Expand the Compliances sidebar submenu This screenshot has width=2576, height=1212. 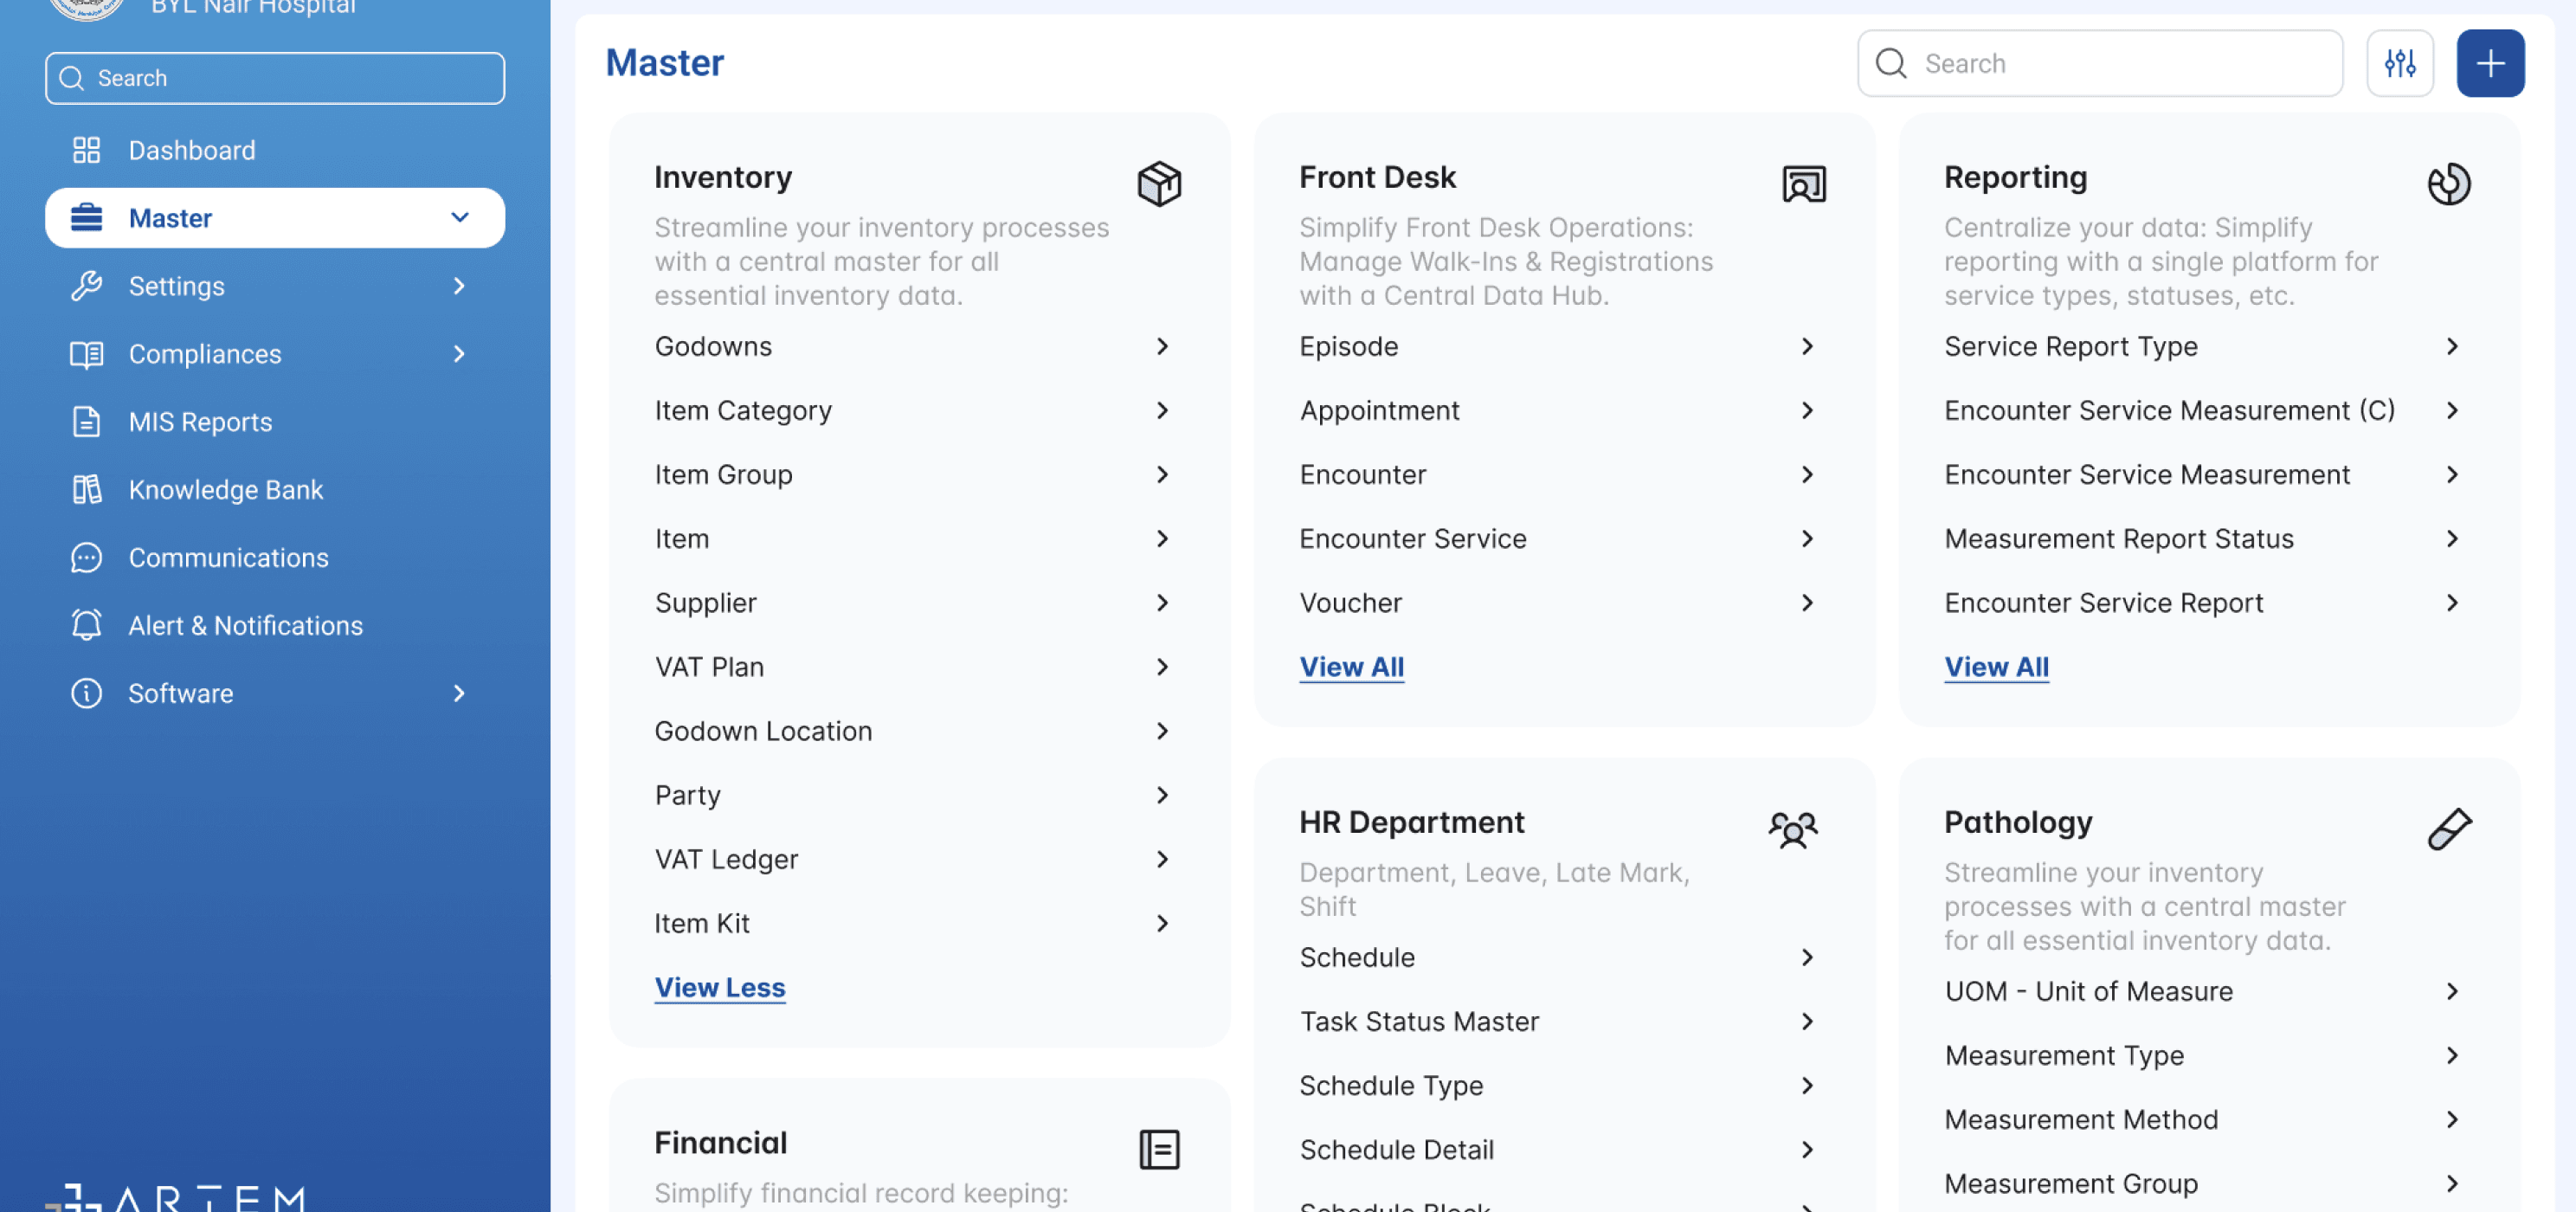pyautogui.click(x=459, y=353)
